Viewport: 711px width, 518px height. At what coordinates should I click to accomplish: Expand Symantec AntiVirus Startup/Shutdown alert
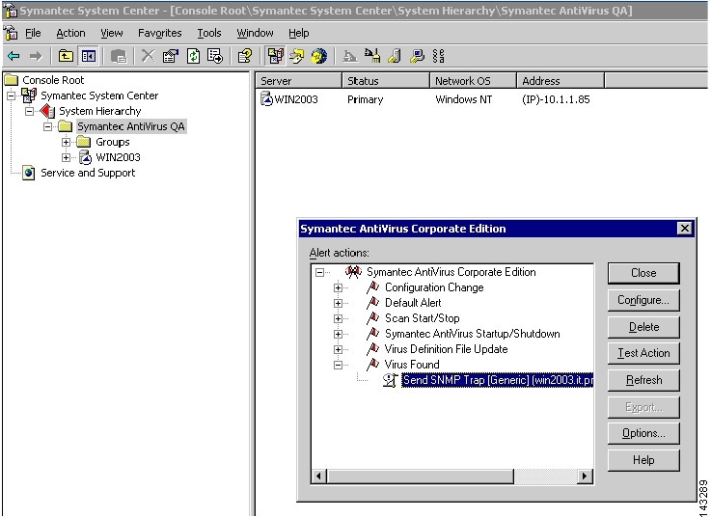point(338,334)
